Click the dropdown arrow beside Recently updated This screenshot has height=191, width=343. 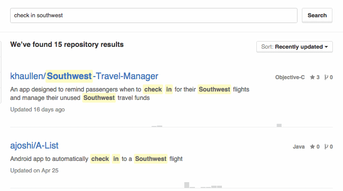326,47
